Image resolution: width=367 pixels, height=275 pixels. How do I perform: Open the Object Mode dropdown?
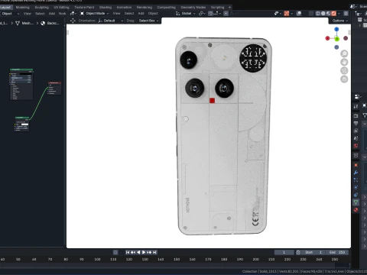(95, 14)
